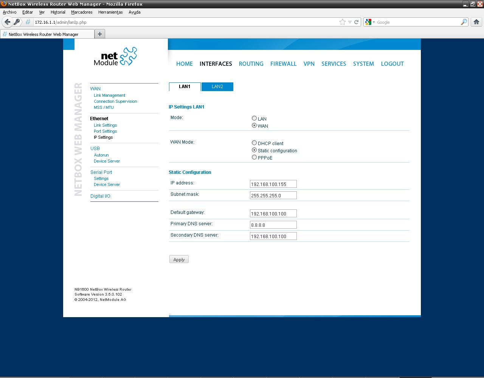This screenshot has width=484, height=378.
Task: Open Device Server under USB
Action: point(107,161)
